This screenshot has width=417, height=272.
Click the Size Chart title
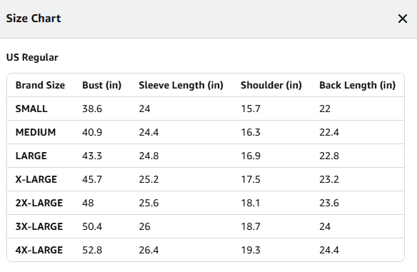pyautogui.click(x=34, y=19)
